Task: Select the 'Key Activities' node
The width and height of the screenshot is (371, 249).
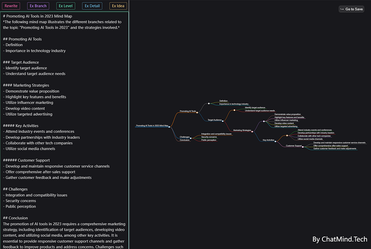Action: pyautogui.click(x=268, y=141)
